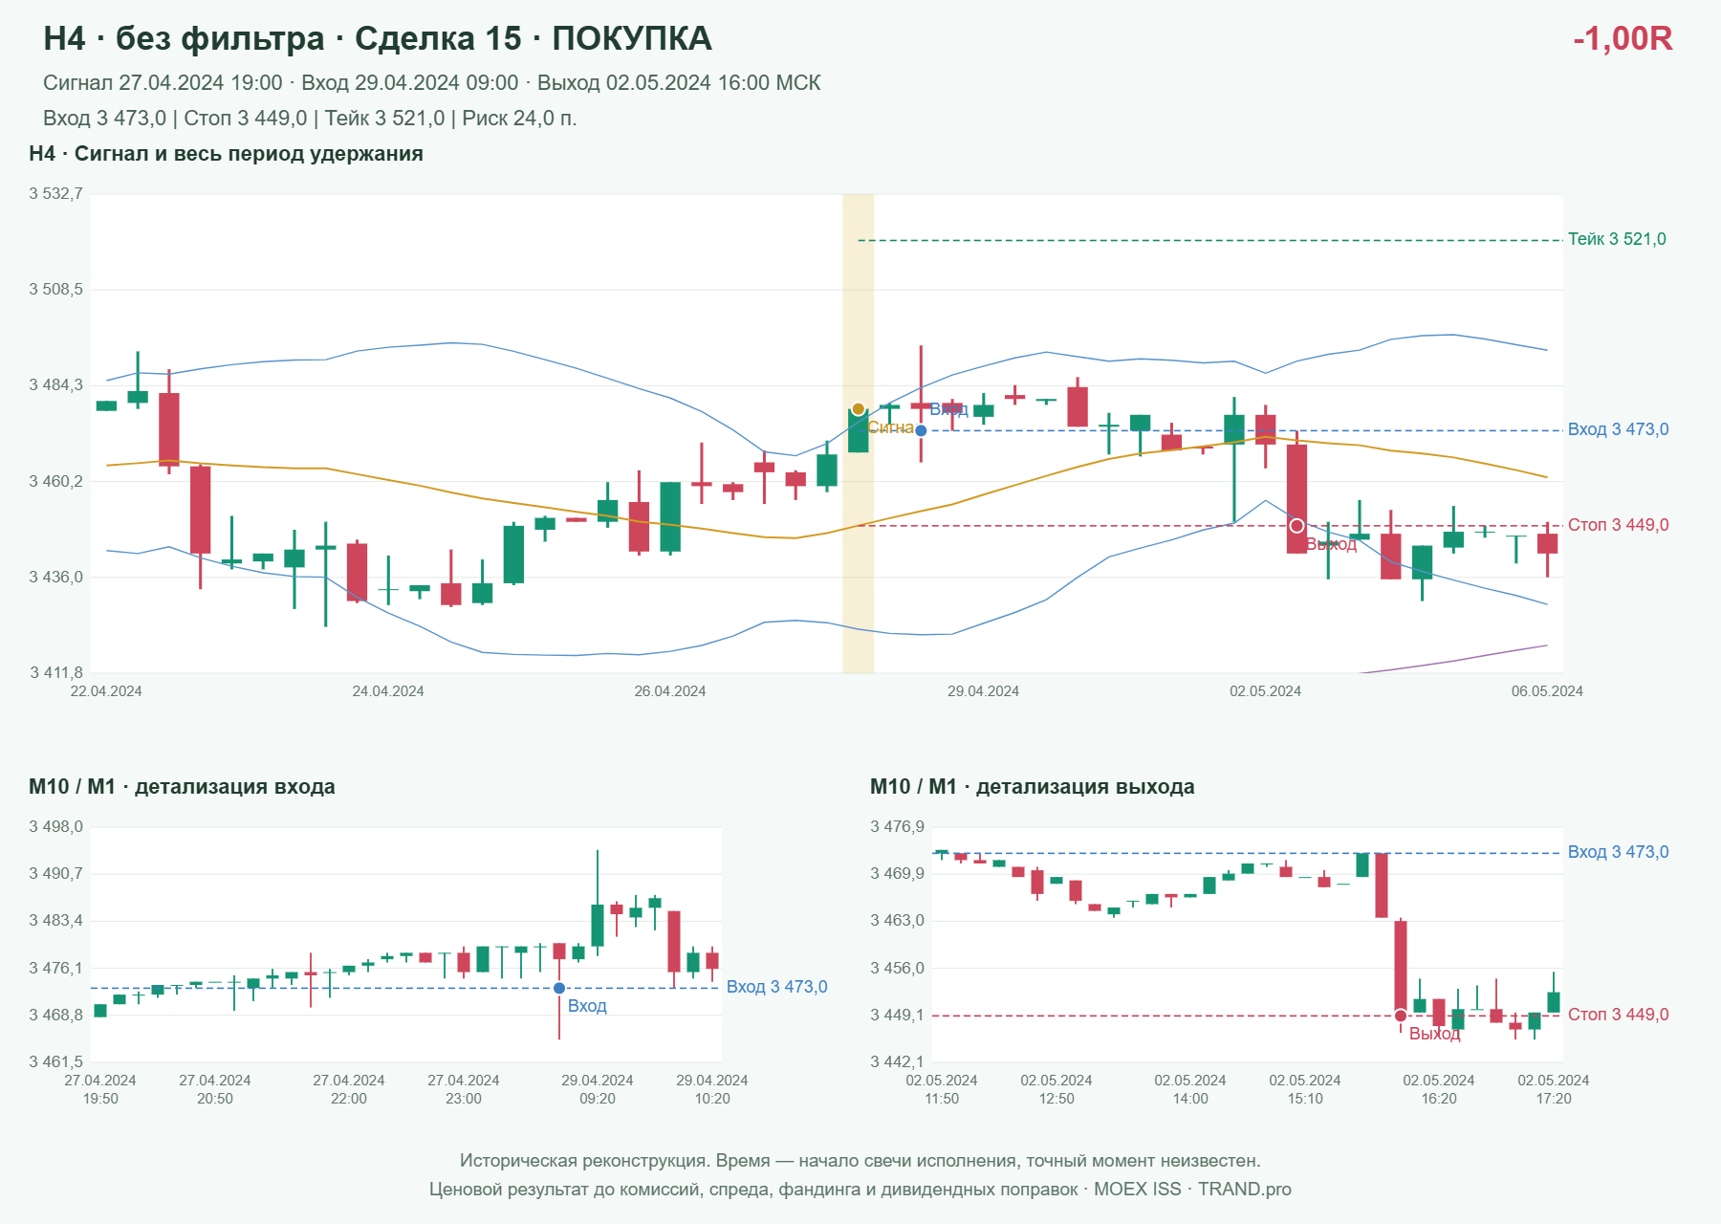The width and height of the screenshot is (1721, 1224).
Task: Click the orange Сигнал marker on H4 chart
Action: coord(858,409)
